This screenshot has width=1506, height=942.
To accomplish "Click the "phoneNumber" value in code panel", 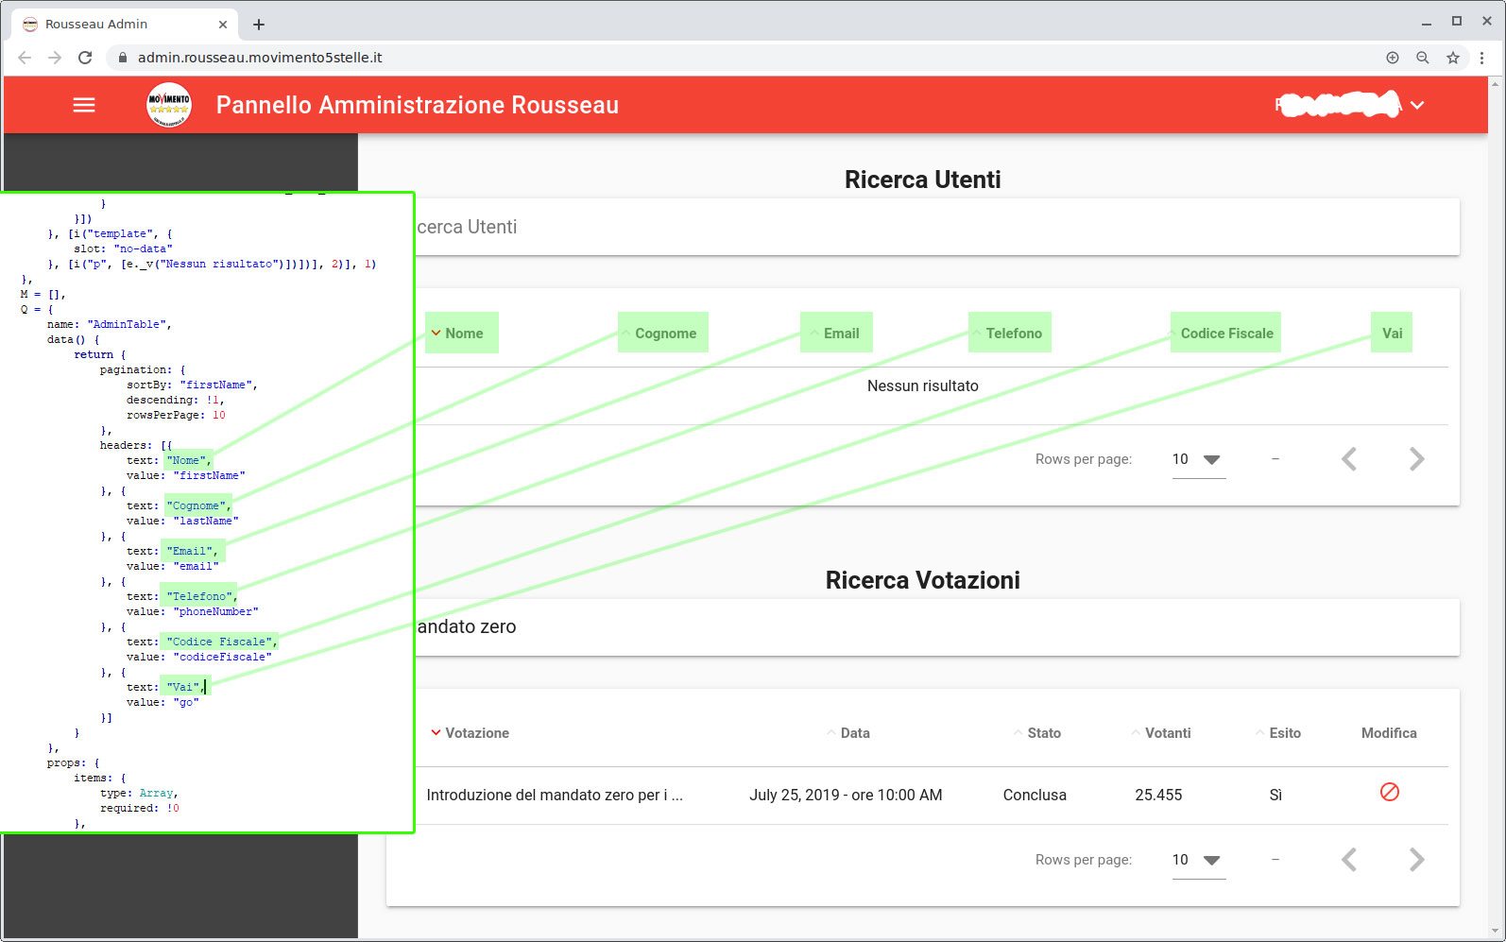I will (215, 612).
